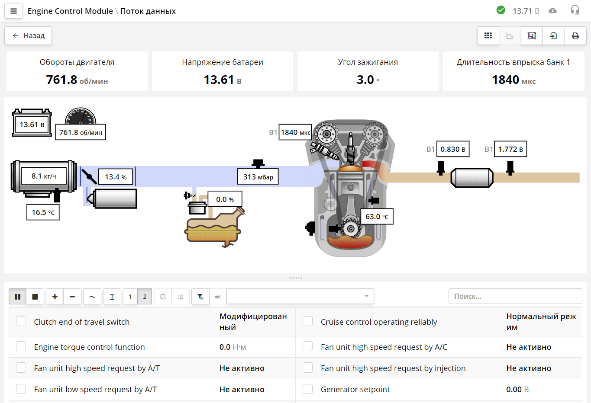The height and width of the screenshot is (403, 591).
Task: Stop the data stream recording
Action: pyautogui.click(x=35, y=297)
